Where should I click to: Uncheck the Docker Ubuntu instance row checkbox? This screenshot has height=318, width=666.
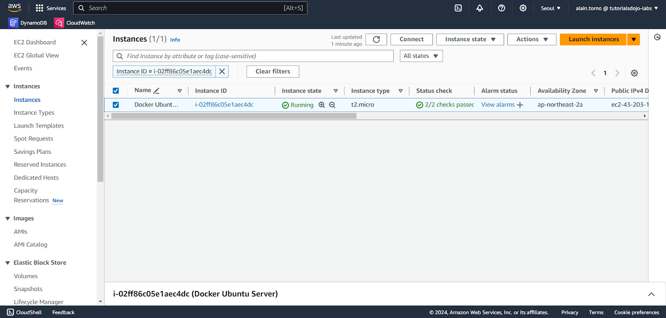coord(116,105)
